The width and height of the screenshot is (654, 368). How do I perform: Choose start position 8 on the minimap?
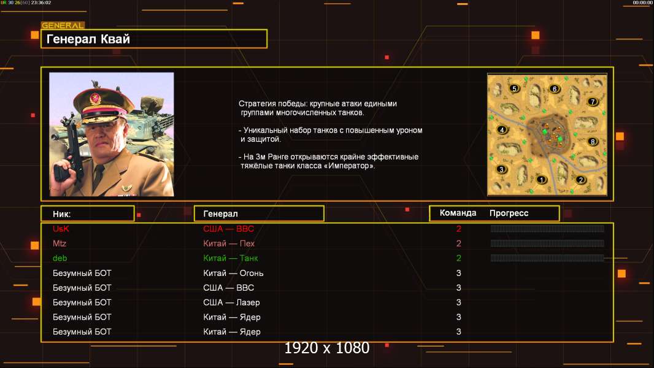point(593,142)
